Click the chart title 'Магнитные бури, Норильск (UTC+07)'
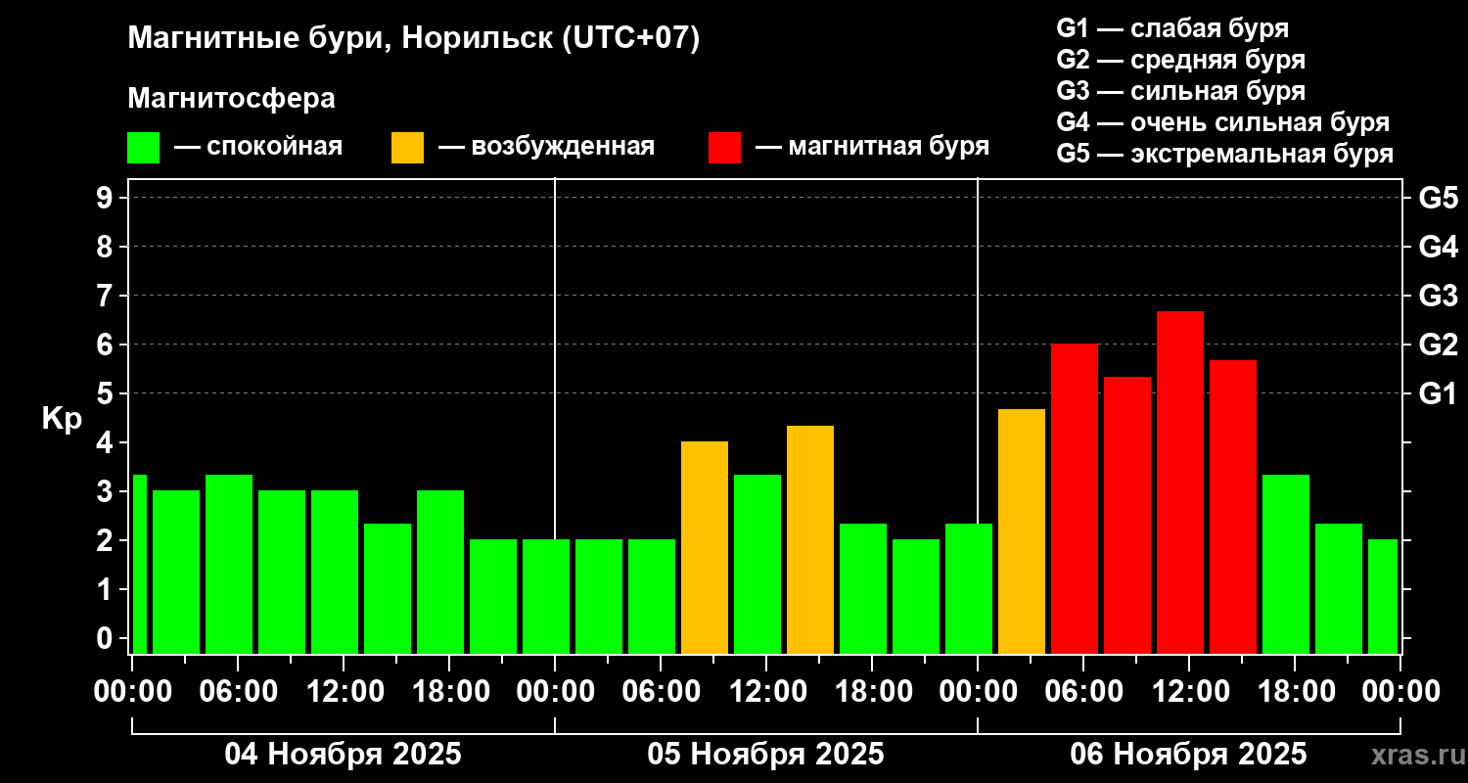This screenshot has height=783, width=1468. [415, 39]
